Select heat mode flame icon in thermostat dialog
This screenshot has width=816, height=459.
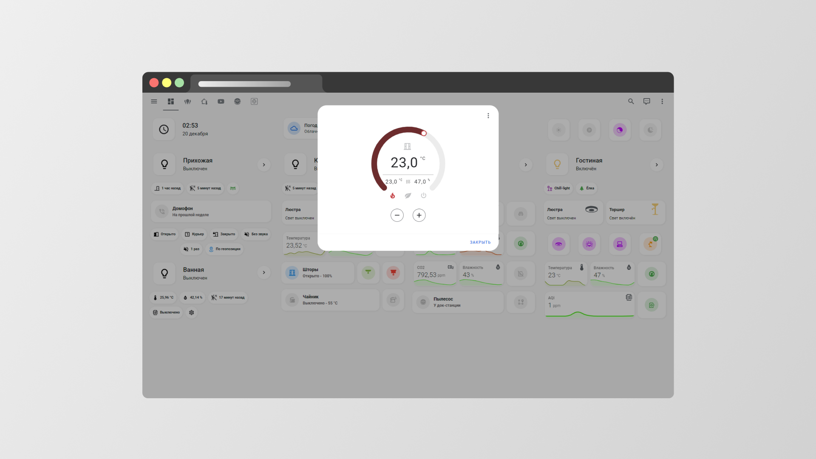click(393, 195)
